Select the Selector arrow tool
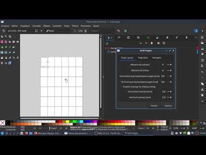This screenshot has height=155, width=206. [2, 37]
